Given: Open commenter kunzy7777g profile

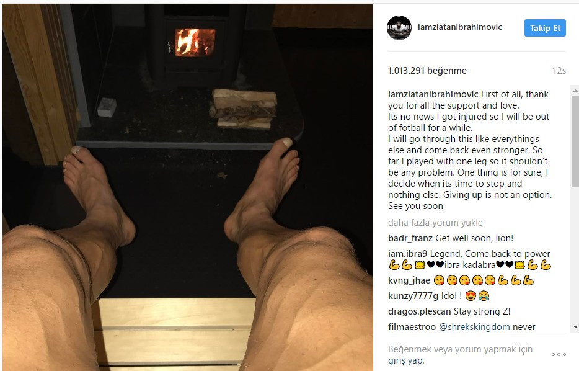Looking at the screenshot, I should 413,296.
